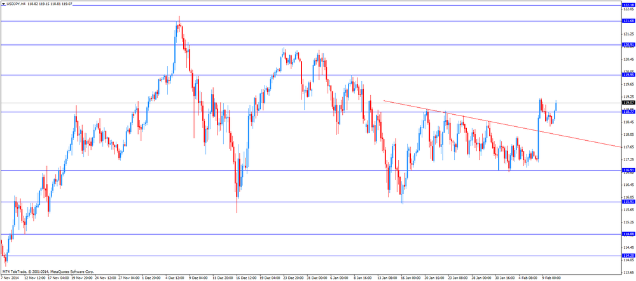Click the 20 Jan 16:00 time axis label

(434, 278)
